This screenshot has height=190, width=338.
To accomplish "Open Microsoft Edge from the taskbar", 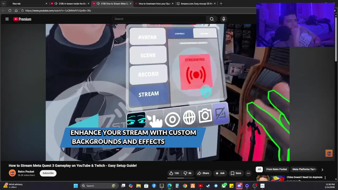I will (170, 186).
